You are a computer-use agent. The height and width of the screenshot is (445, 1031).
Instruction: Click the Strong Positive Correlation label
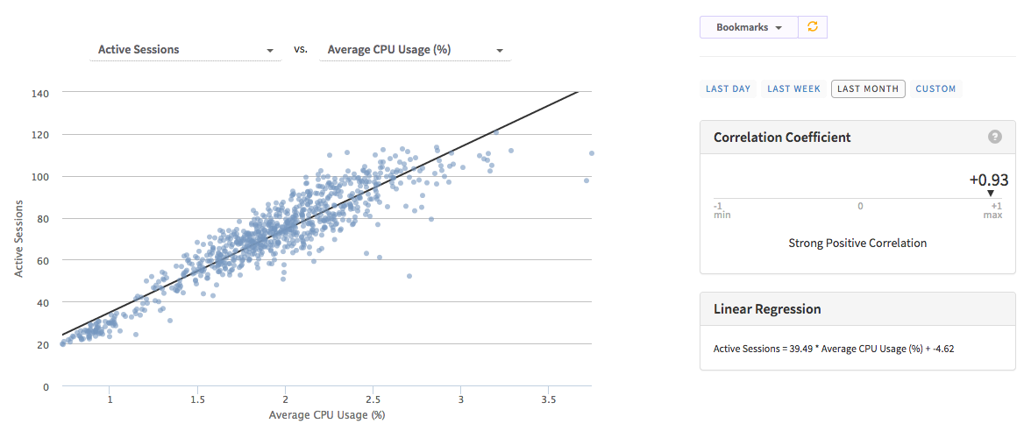[857, 243]
